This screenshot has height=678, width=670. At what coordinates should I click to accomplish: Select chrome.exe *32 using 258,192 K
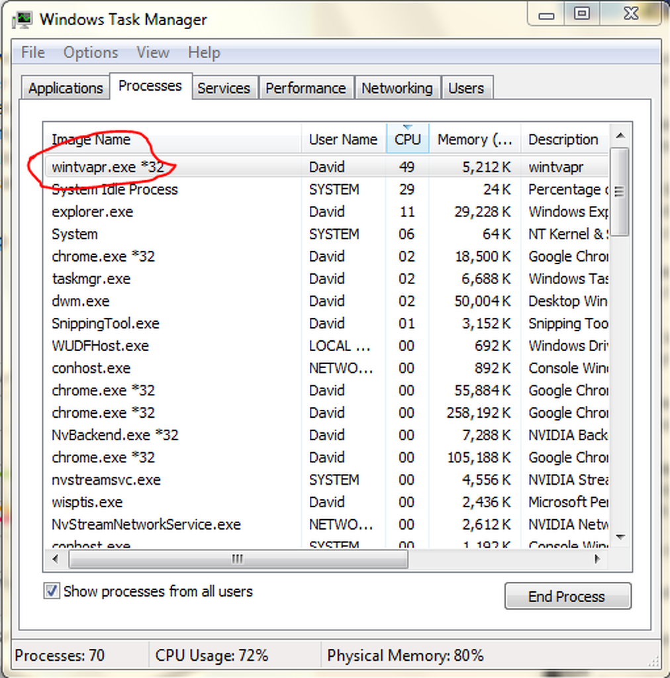(x=326, y=413)
